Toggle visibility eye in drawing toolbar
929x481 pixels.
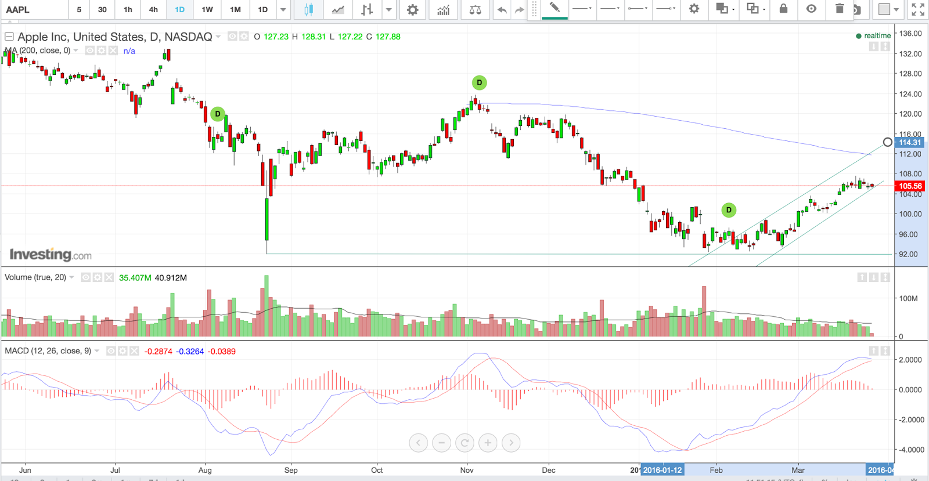pos(812,9)
